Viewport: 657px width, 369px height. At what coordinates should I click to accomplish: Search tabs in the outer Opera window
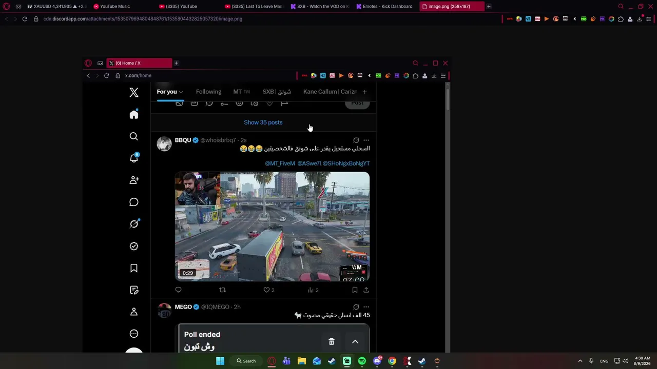pos(621,7)
